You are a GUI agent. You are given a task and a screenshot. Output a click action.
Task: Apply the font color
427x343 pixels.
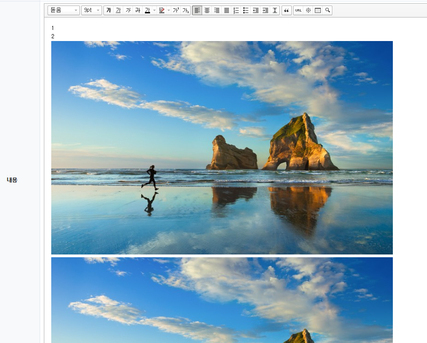coord(147,10)
